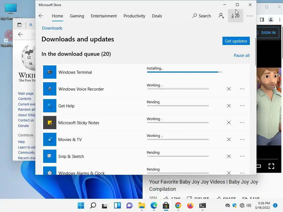Select the Snip & Sketch app name

coord(71,157)
